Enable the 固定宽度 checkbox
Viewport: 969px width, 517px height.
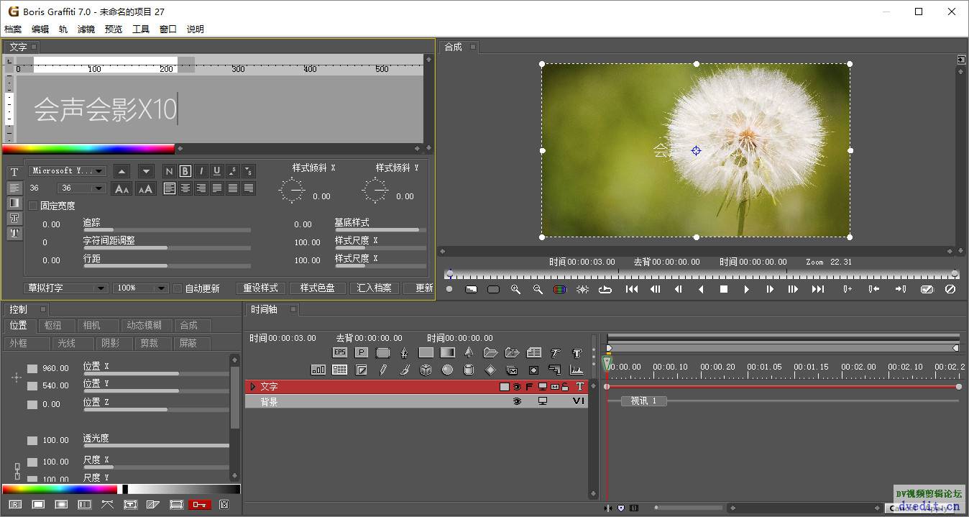click(x=33, y=206)
